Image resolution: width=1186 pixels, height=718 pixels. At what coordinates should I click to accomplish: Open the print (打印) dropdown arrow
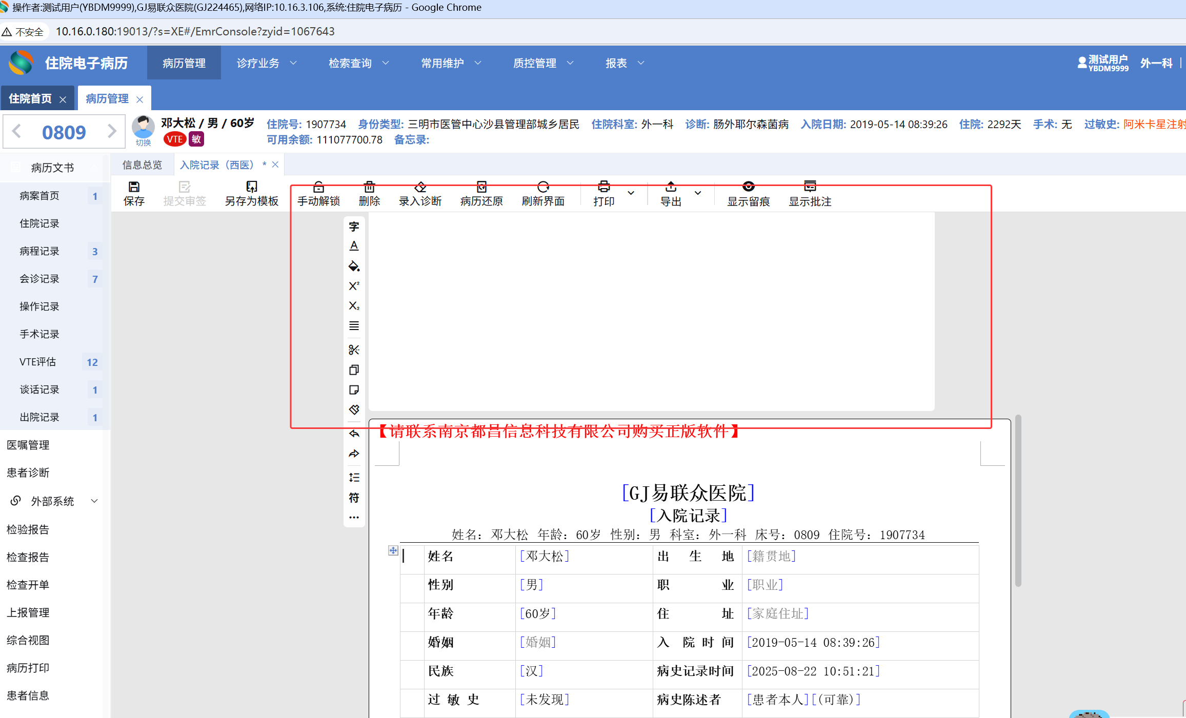[x=631, y=193]
